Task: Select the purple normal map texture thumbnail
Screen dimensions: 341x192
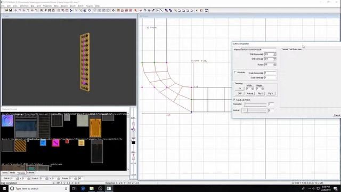Action: [7, 121]
